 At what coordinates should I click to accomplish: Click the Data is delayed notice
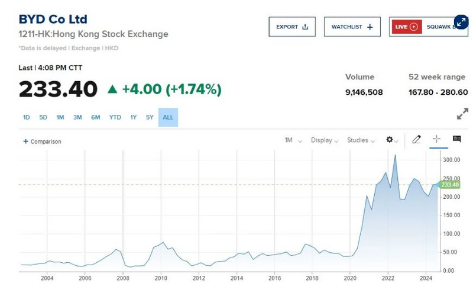(x=69, y=48)
